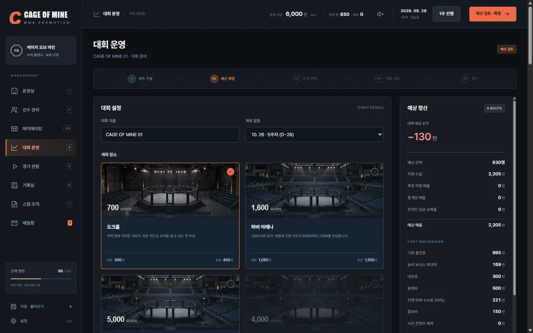Click the arrow on 예산 검토·확정
Image resolution: width=533 pixels, height=333 pixels.
click(507, 14)
